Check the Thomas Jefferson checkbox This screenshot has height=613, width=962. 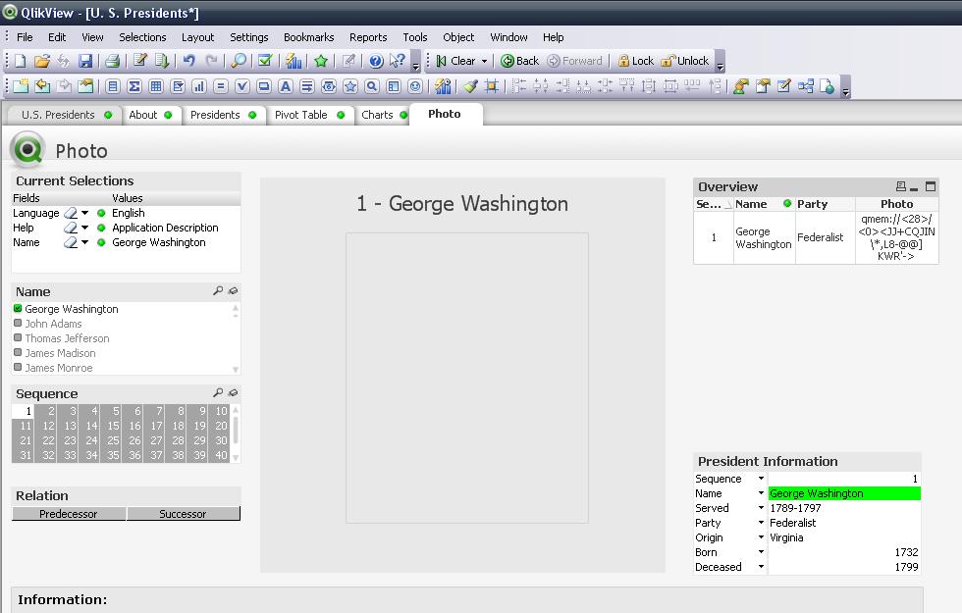pyautogui.click(x=18, y=337)
